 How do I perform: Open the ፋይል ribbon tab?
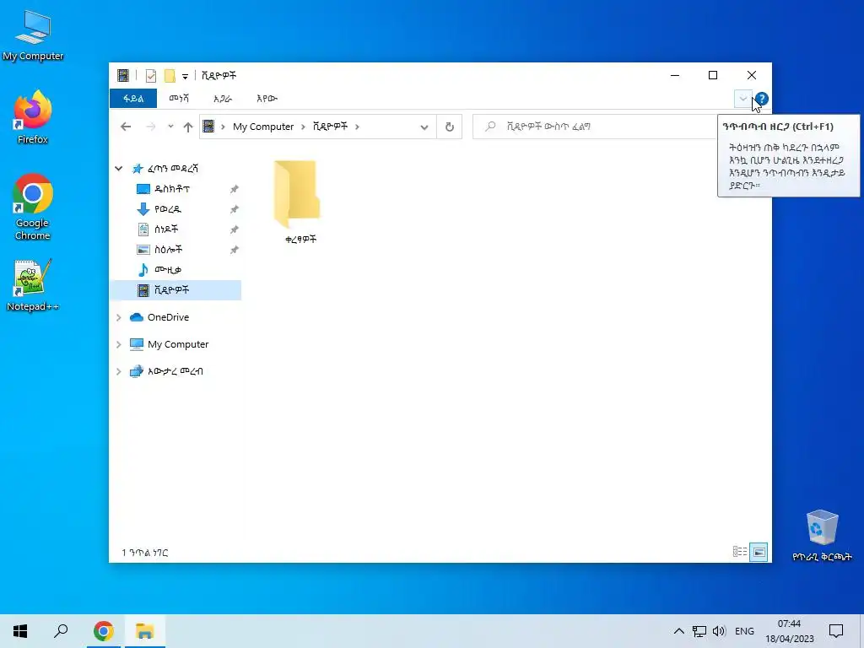coord(132,99)
